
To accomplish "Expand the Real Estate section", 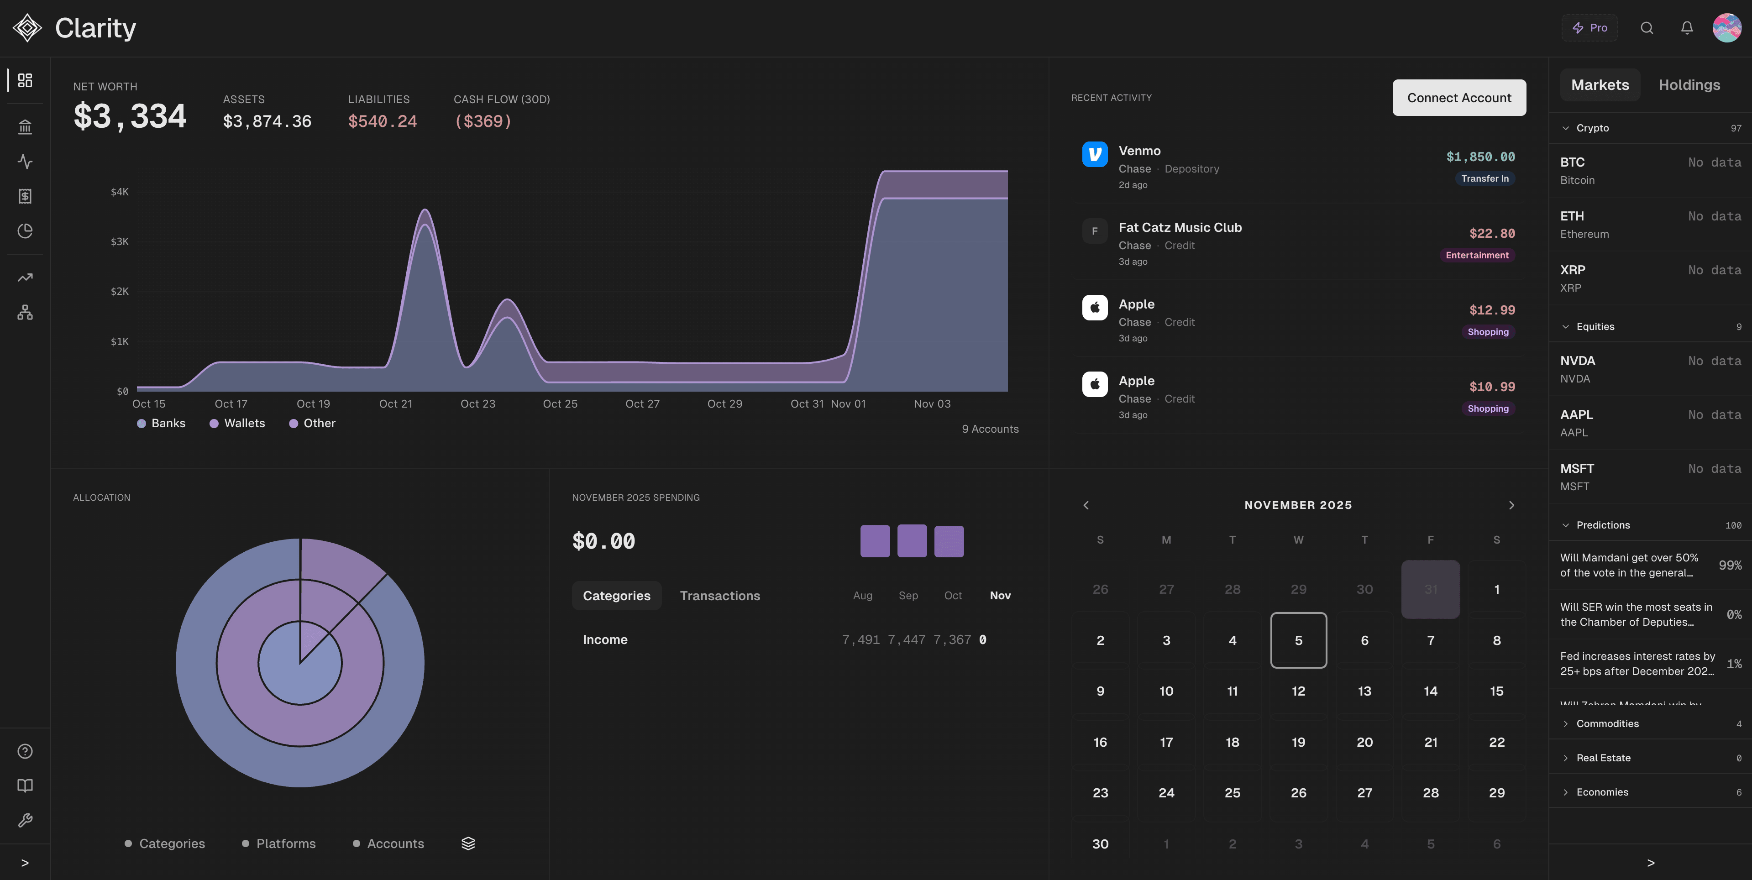I will click(x=1603, y=757).
